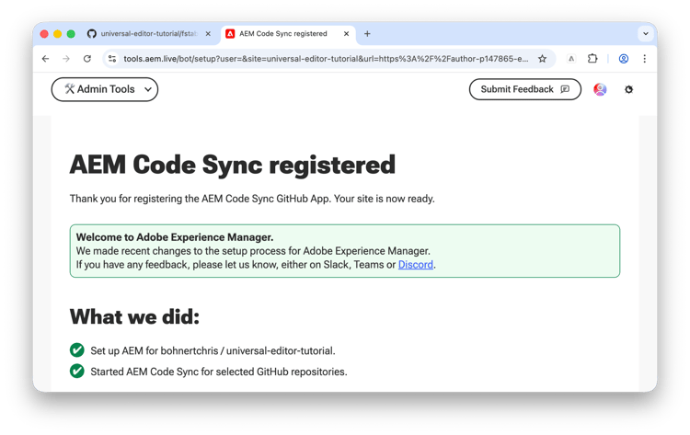This screenshot has height=435, width=690.
Task: Click 'Welcome to Adobe Experience Manager.' text
Action: click(x=175, y=237)
